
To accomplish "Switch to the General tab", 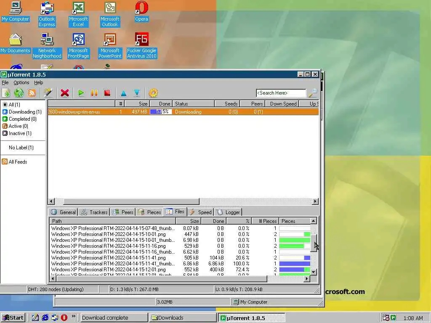I will point(64,212).
